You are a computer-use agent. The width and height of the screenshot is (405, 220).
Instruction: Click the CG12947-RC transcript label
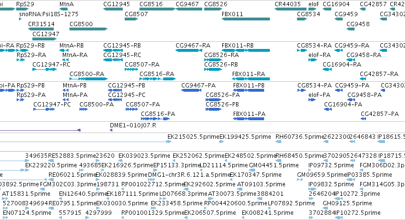51,65
